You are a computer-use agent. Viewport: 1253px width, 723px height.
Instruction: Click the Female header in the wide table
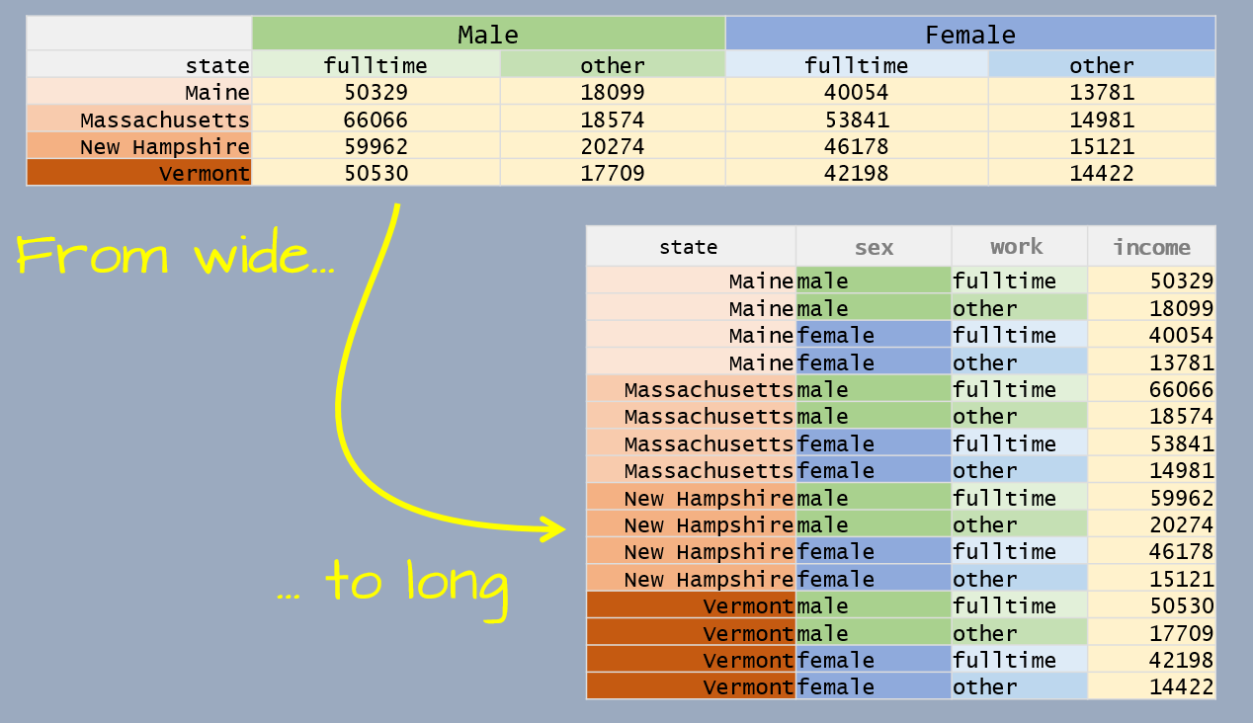[x=969, y=33]
